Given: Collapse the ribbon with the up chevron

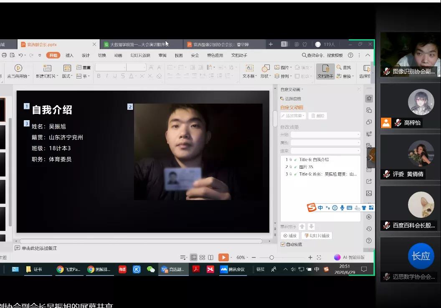Looking at the screenshot, I should click(x=367, y=56).
